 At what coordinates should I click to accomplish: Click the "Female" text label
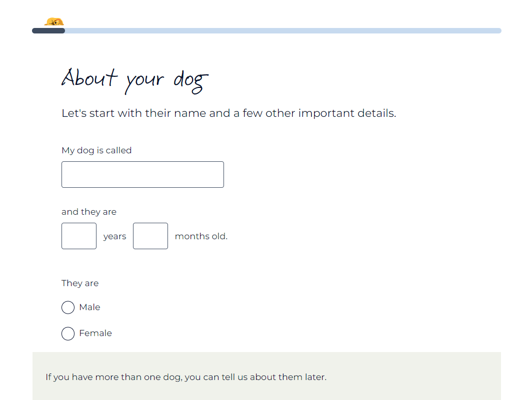[x=95, y=333]
